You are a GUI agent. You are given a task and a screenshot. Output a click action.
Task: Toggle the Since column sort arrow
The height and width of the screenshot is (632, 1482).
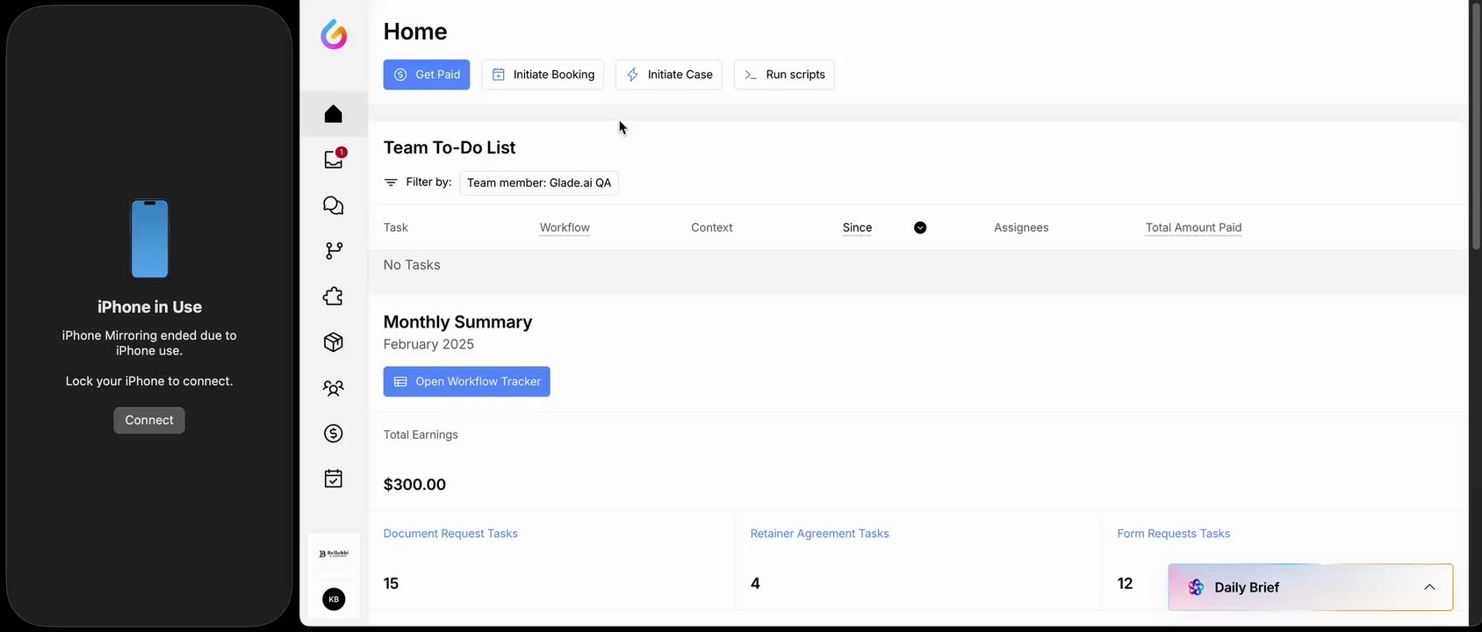tap(920, 227)
